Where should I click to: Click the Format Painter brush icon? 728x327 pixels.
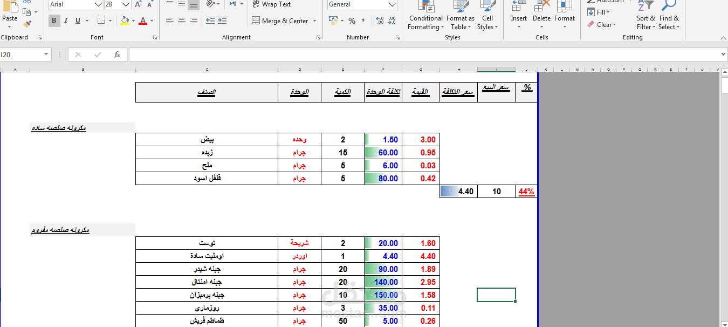pos(28,24)
